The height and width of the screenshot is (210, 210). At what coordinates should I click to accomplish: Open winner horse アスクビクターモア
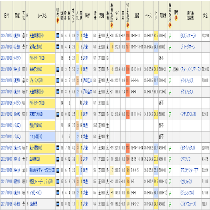189,171
